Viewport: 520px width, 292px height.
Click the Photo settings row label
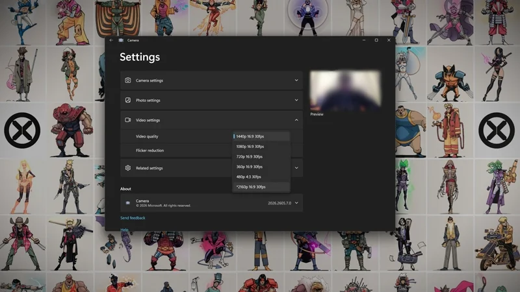coord(148,101)
